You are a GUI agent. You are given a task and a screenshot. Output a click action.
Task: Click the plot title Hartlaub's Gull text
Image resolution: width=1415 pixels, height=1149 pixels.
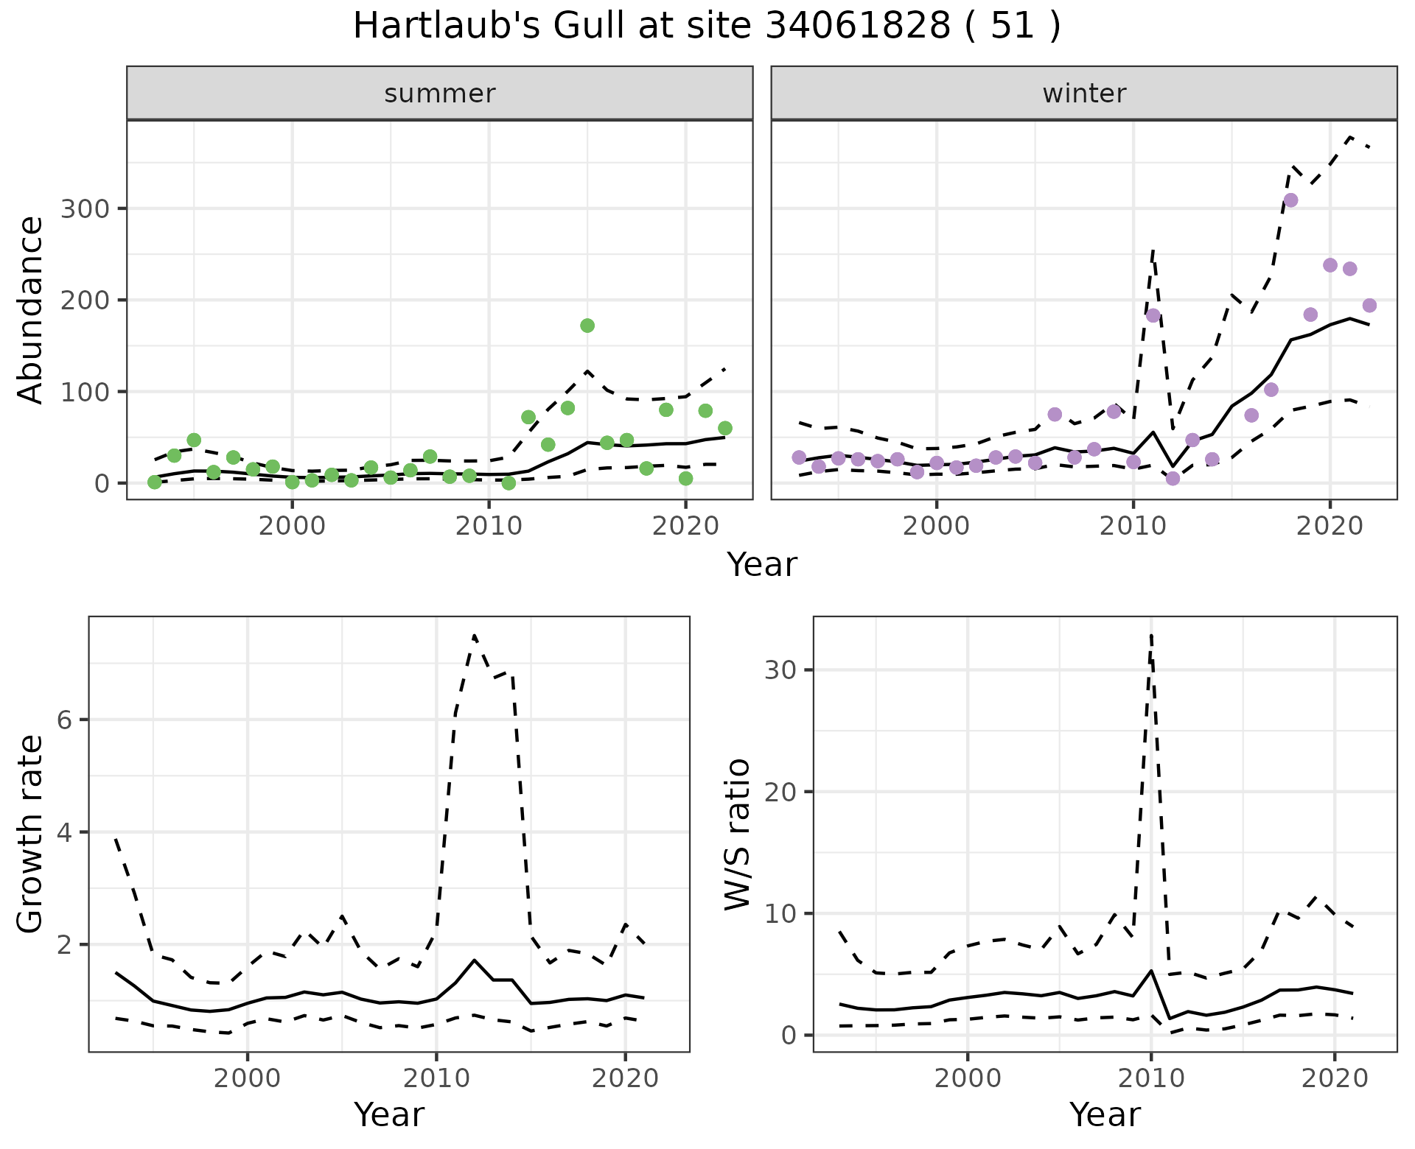pyautogui.click(x=706, y=26)
